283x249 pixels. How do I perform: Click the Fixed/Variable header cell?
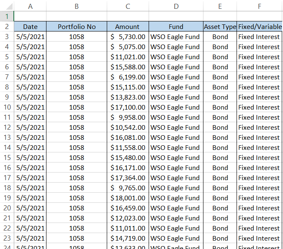pyautogui.click(x=260, y=26)
